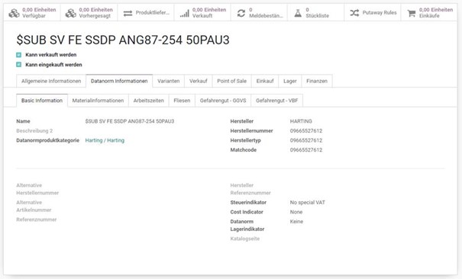Viewport: 462px width, 279px height.
Task: Open the Lager tab
Action: [x=290, y=81]
